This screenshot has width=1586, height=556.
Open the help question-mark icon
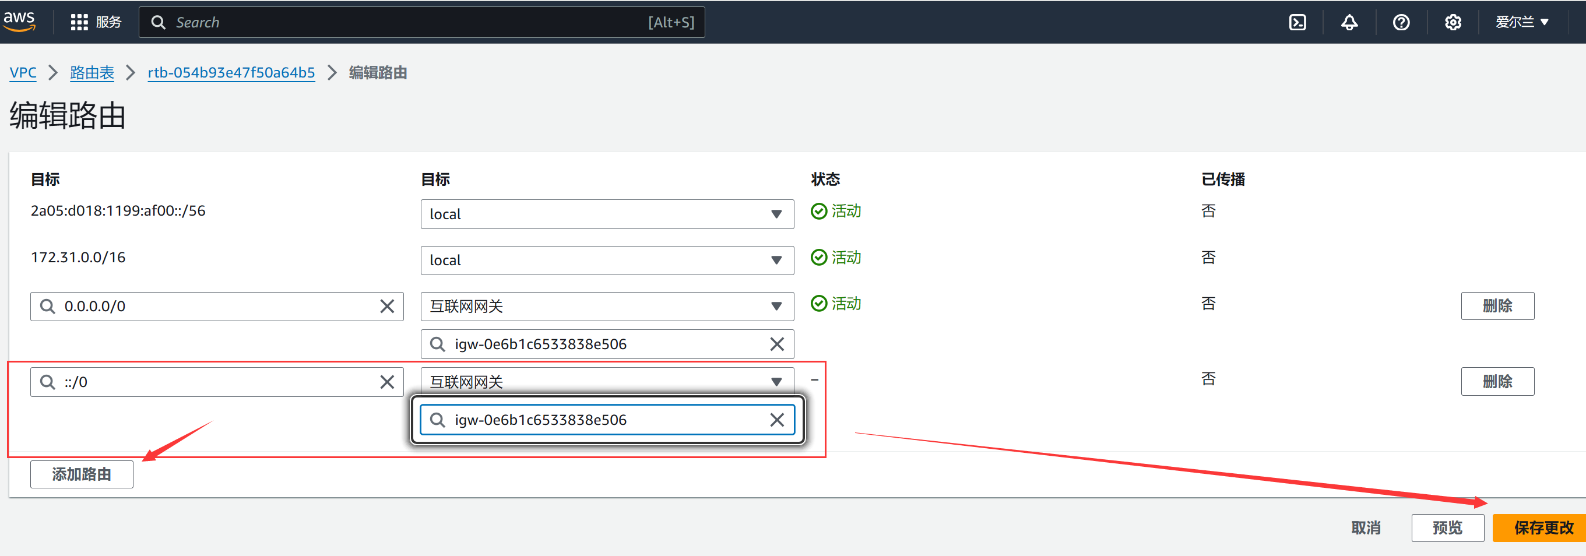(1401, 22)
